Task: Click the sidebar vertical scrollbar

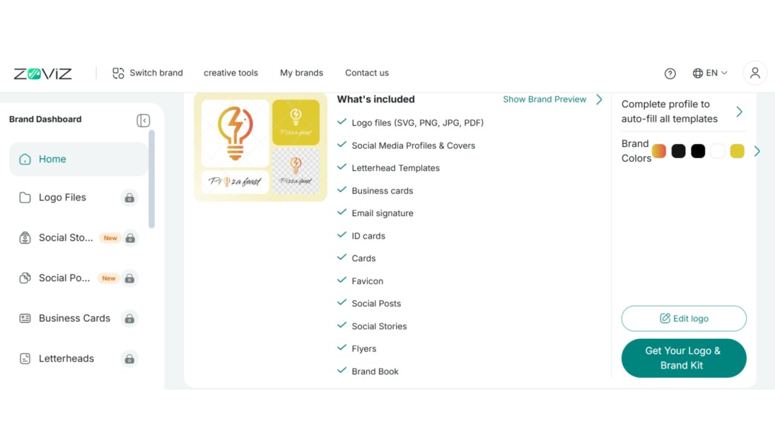Action: [151, 179]
